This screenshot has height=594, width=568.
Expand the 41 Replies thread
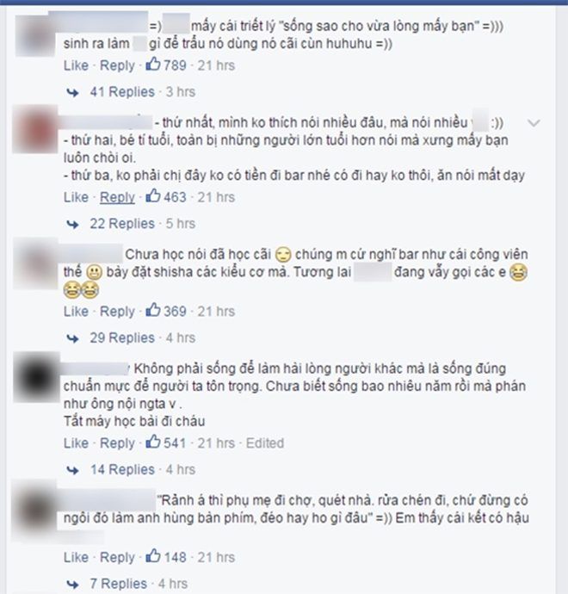click(x=122, y=91)
